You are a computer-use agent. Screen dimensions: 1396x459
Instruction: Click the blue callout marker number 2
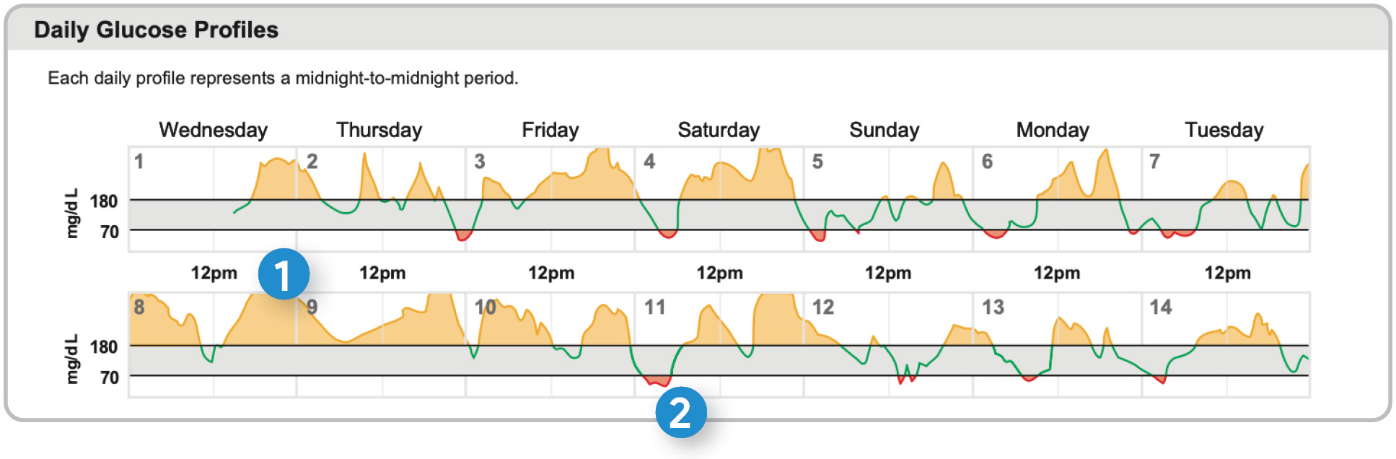pyautogui.click(x=680, y=413)
